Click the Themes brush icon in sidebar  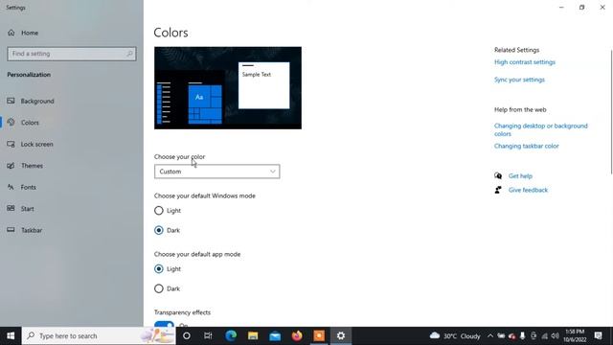11,166
